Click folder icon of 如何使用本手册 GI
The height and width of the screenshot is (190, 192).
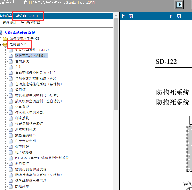5,39
